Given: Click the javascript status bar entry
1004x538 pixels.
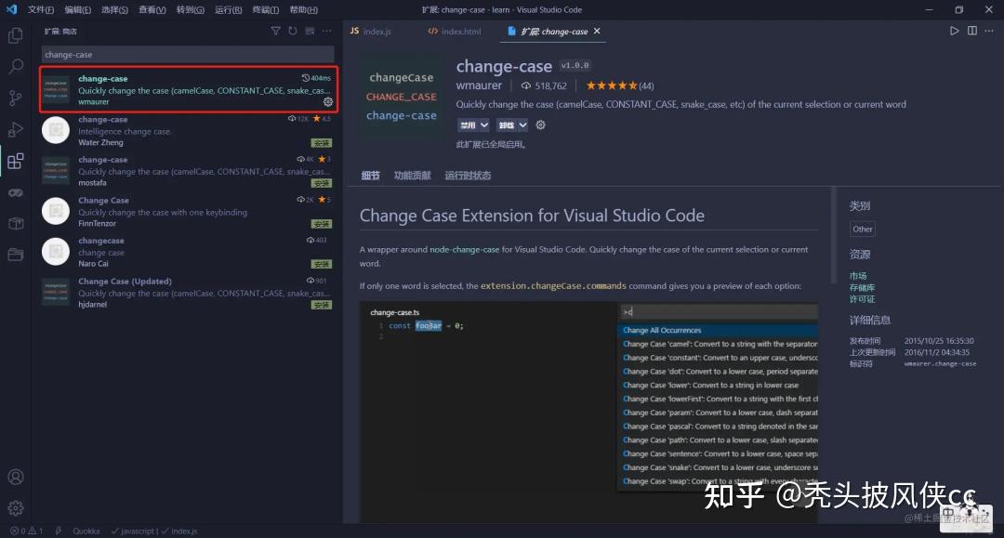Looking at the screenshot, I should 134,531.
